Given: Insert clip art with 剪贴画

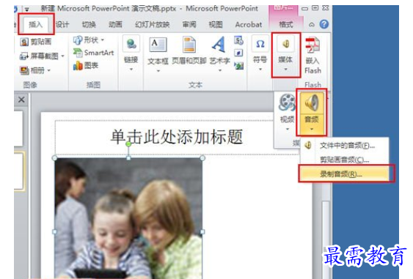Looking at the screenshot, I should point(35,42).
